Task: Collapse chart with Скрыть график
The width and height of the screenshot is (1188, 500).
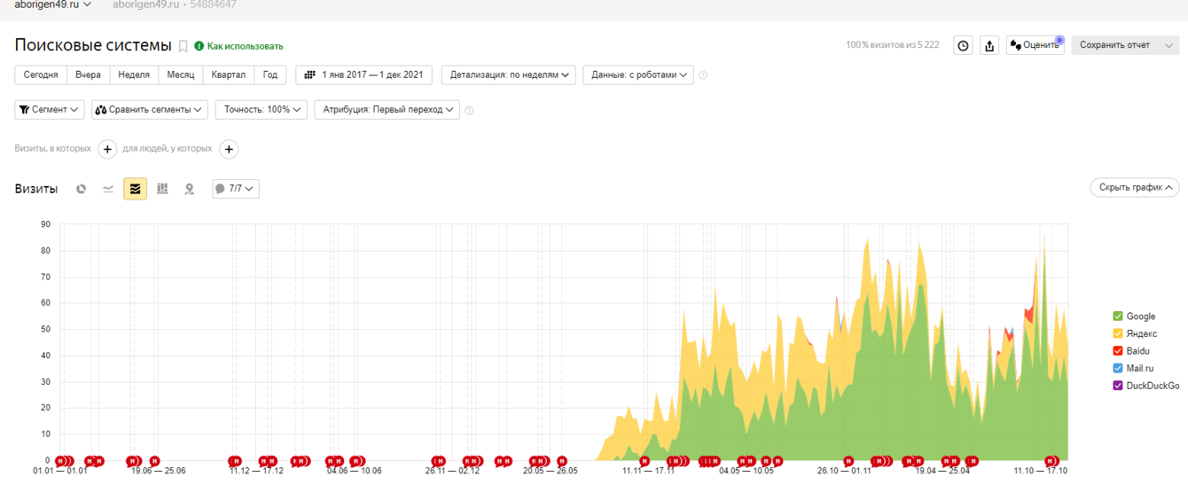Action: [x=1135, y=188]
